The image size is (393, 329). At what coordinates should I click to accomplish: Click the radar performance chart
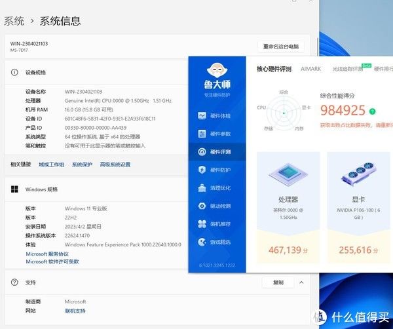(x=284, y=113)
